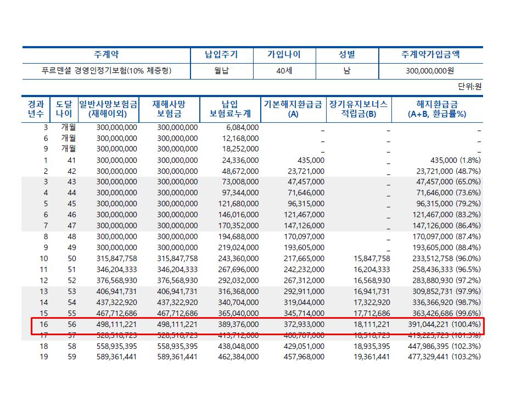The width and height of the screenshot is (527, 395).
Task: Click bonus reserve value 18,111,221
Action: (372, 324)
